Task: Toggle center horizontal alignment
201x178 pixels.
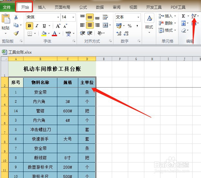Action: click(x=90, y=25)
